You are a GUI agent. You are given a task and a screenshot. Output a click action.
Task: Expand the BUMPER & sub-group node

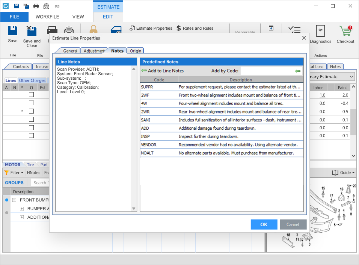click(x=22, y=209)
